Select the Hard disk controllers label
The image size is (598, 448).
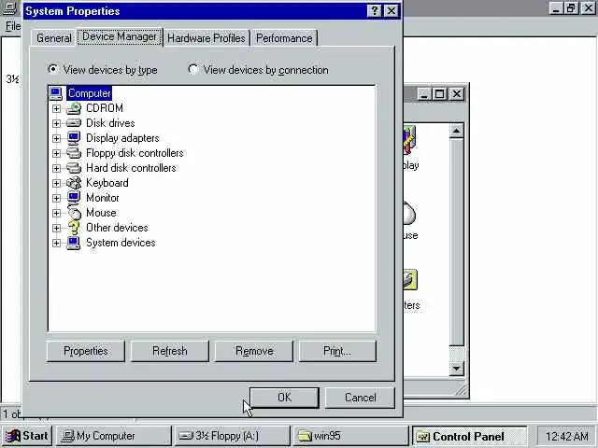click(131, 168)
